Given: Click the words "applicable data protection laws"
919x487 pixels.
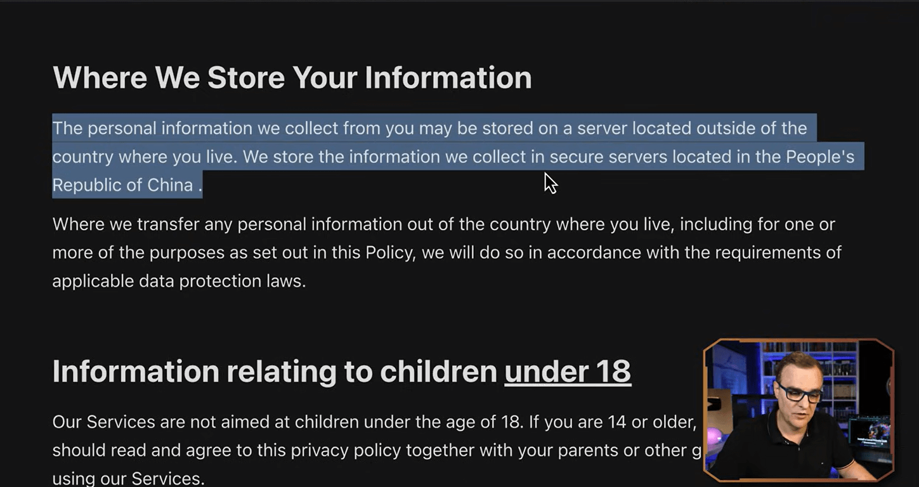Looking at the screenshot, I should tap(179, 281).
